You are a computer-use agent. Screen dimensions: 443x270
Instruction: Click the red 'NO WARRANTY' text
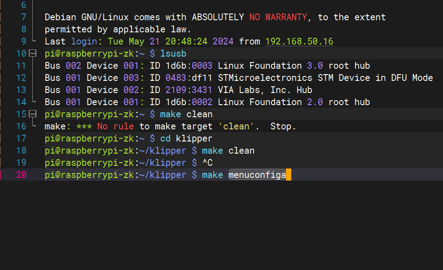(x=278, y=17)
